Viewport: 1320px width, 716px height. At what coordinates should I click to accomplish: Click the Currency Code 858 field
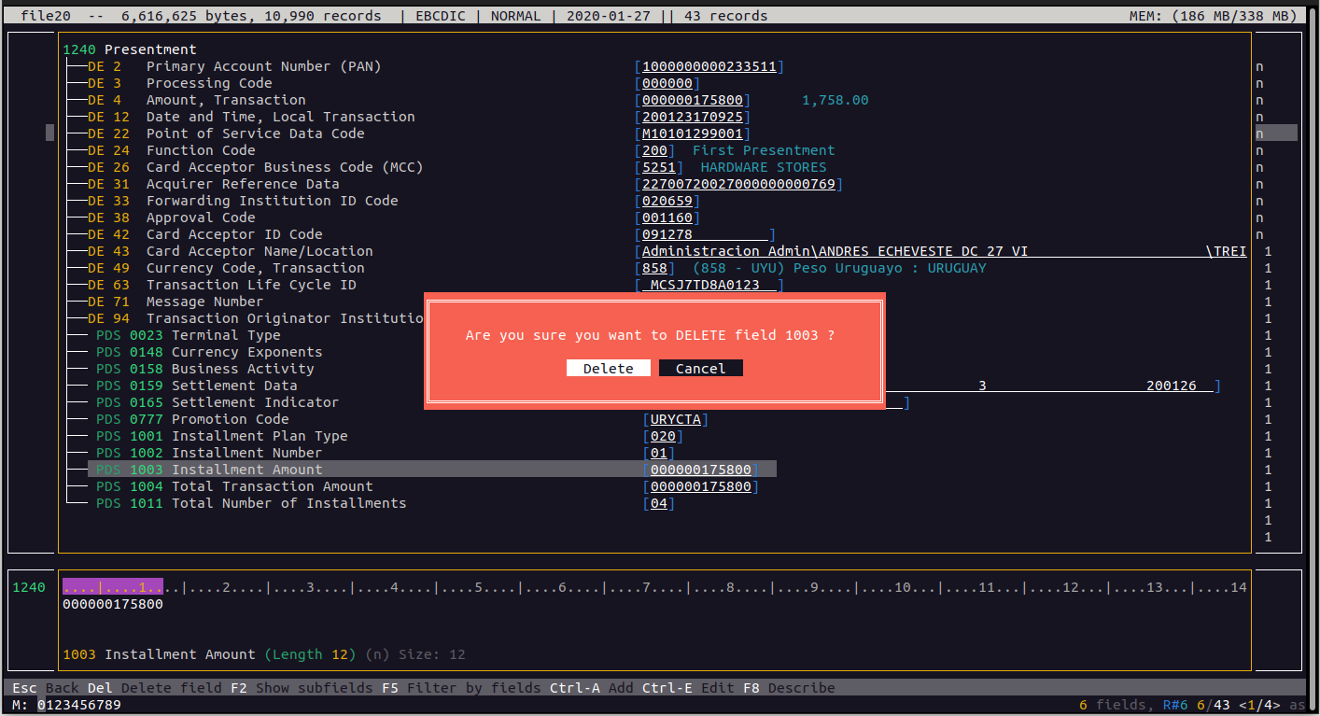pos(655,268)
